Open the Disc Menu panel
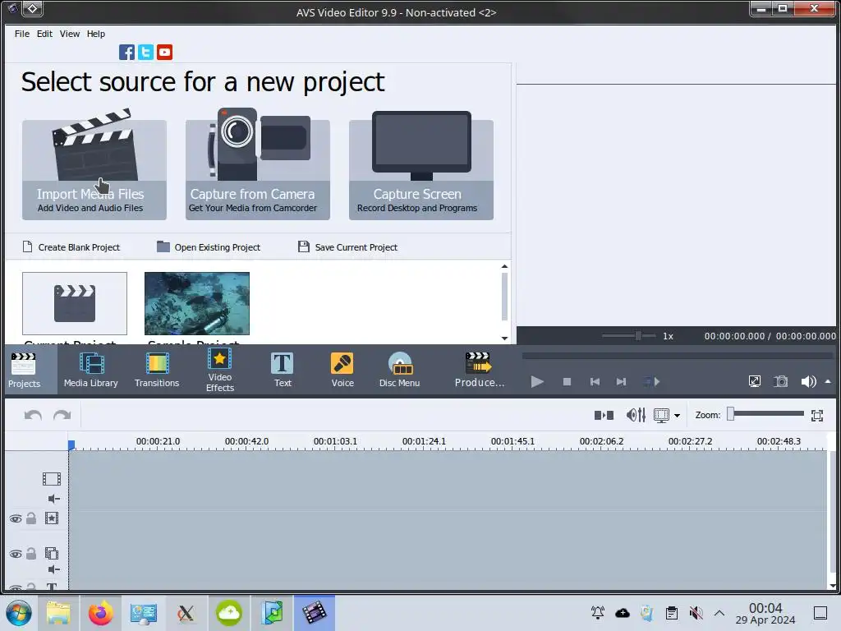Image resolution: width=841 pixels, height=631 pixels. coord(400,371)
